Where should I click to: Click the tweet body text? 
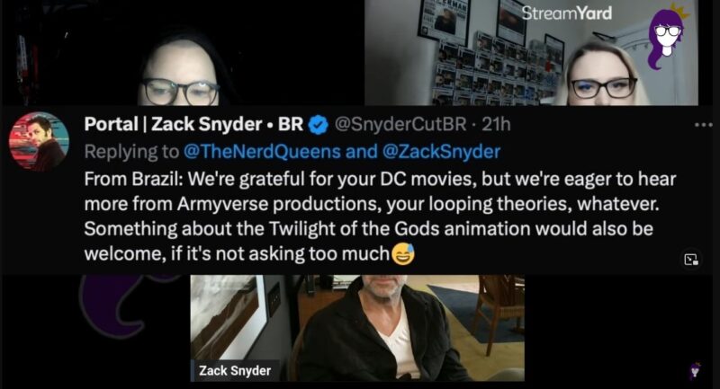380,217
